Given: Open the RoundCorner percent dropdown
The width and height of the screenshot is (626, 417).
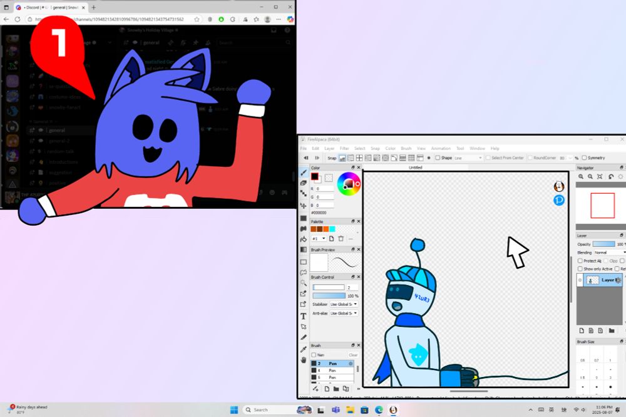Looking at the screenshot, I should pyautogui.click(x=565, y=158).
